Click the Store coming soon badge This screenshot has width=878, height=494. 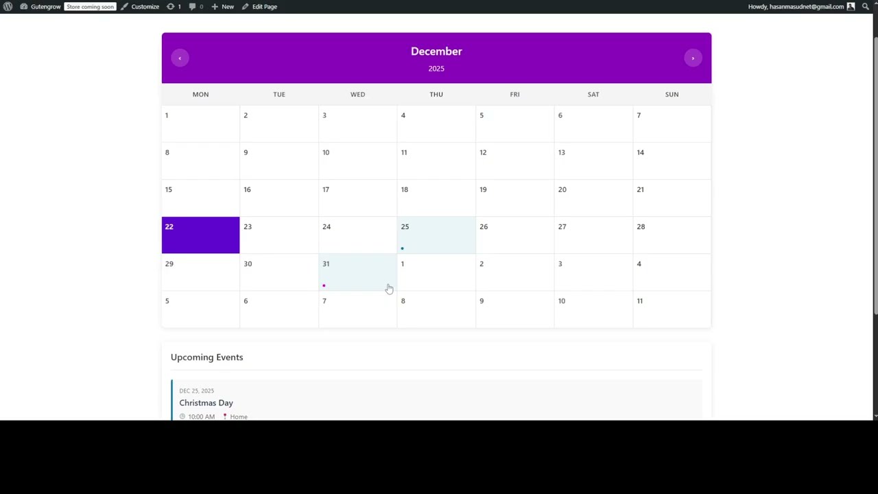pyautogui.click(x=90, y=7)
